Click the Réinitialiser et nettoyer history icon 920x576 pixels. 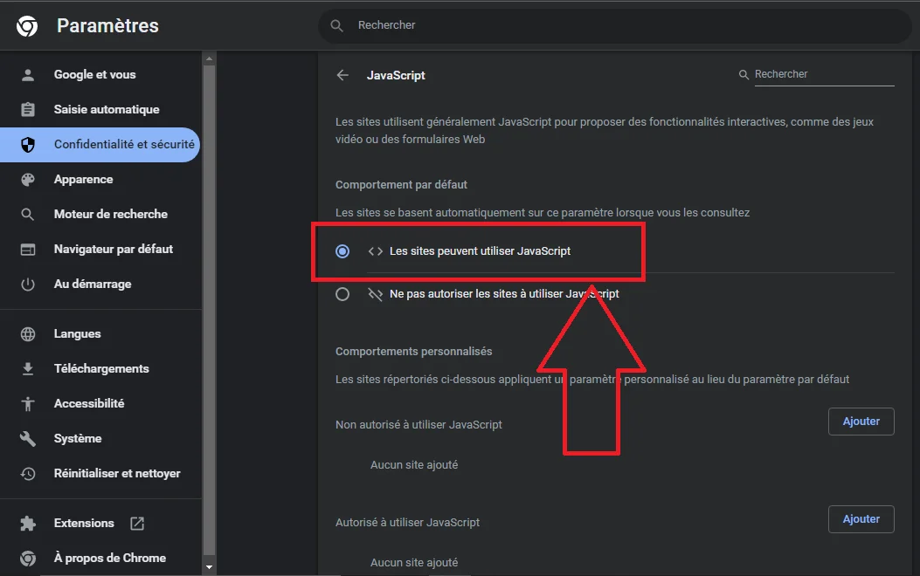coord(26,473)
